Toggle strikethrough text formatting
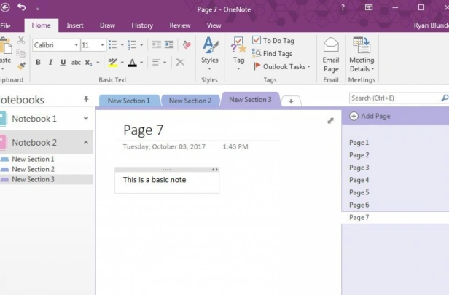The height and width of the screenshot is (295, 449). pyautogui.click(x=76, y=62)
